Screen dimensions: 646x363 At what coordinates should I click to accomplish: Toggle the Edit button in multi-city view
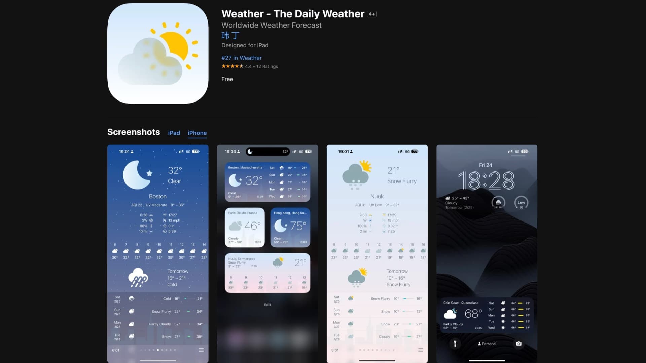coord(267,304)
